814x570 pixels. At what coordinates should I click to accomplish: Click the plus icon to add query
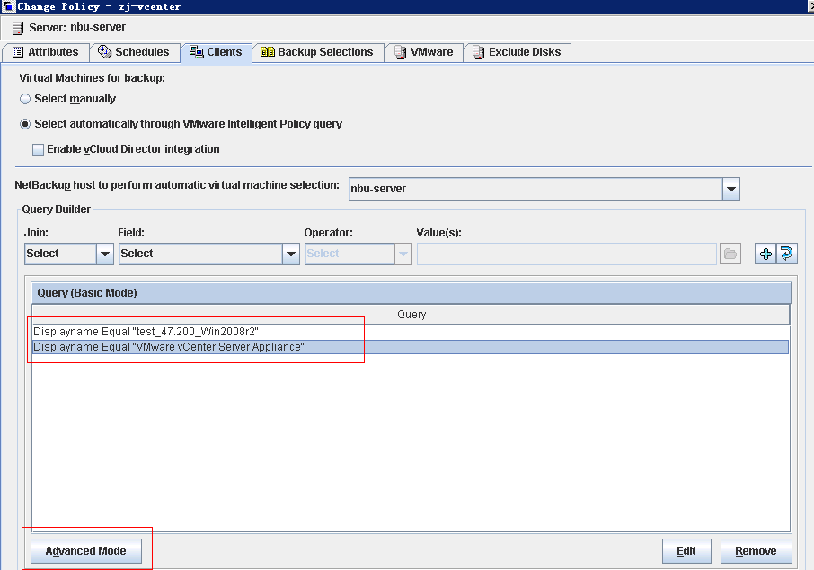765,254
